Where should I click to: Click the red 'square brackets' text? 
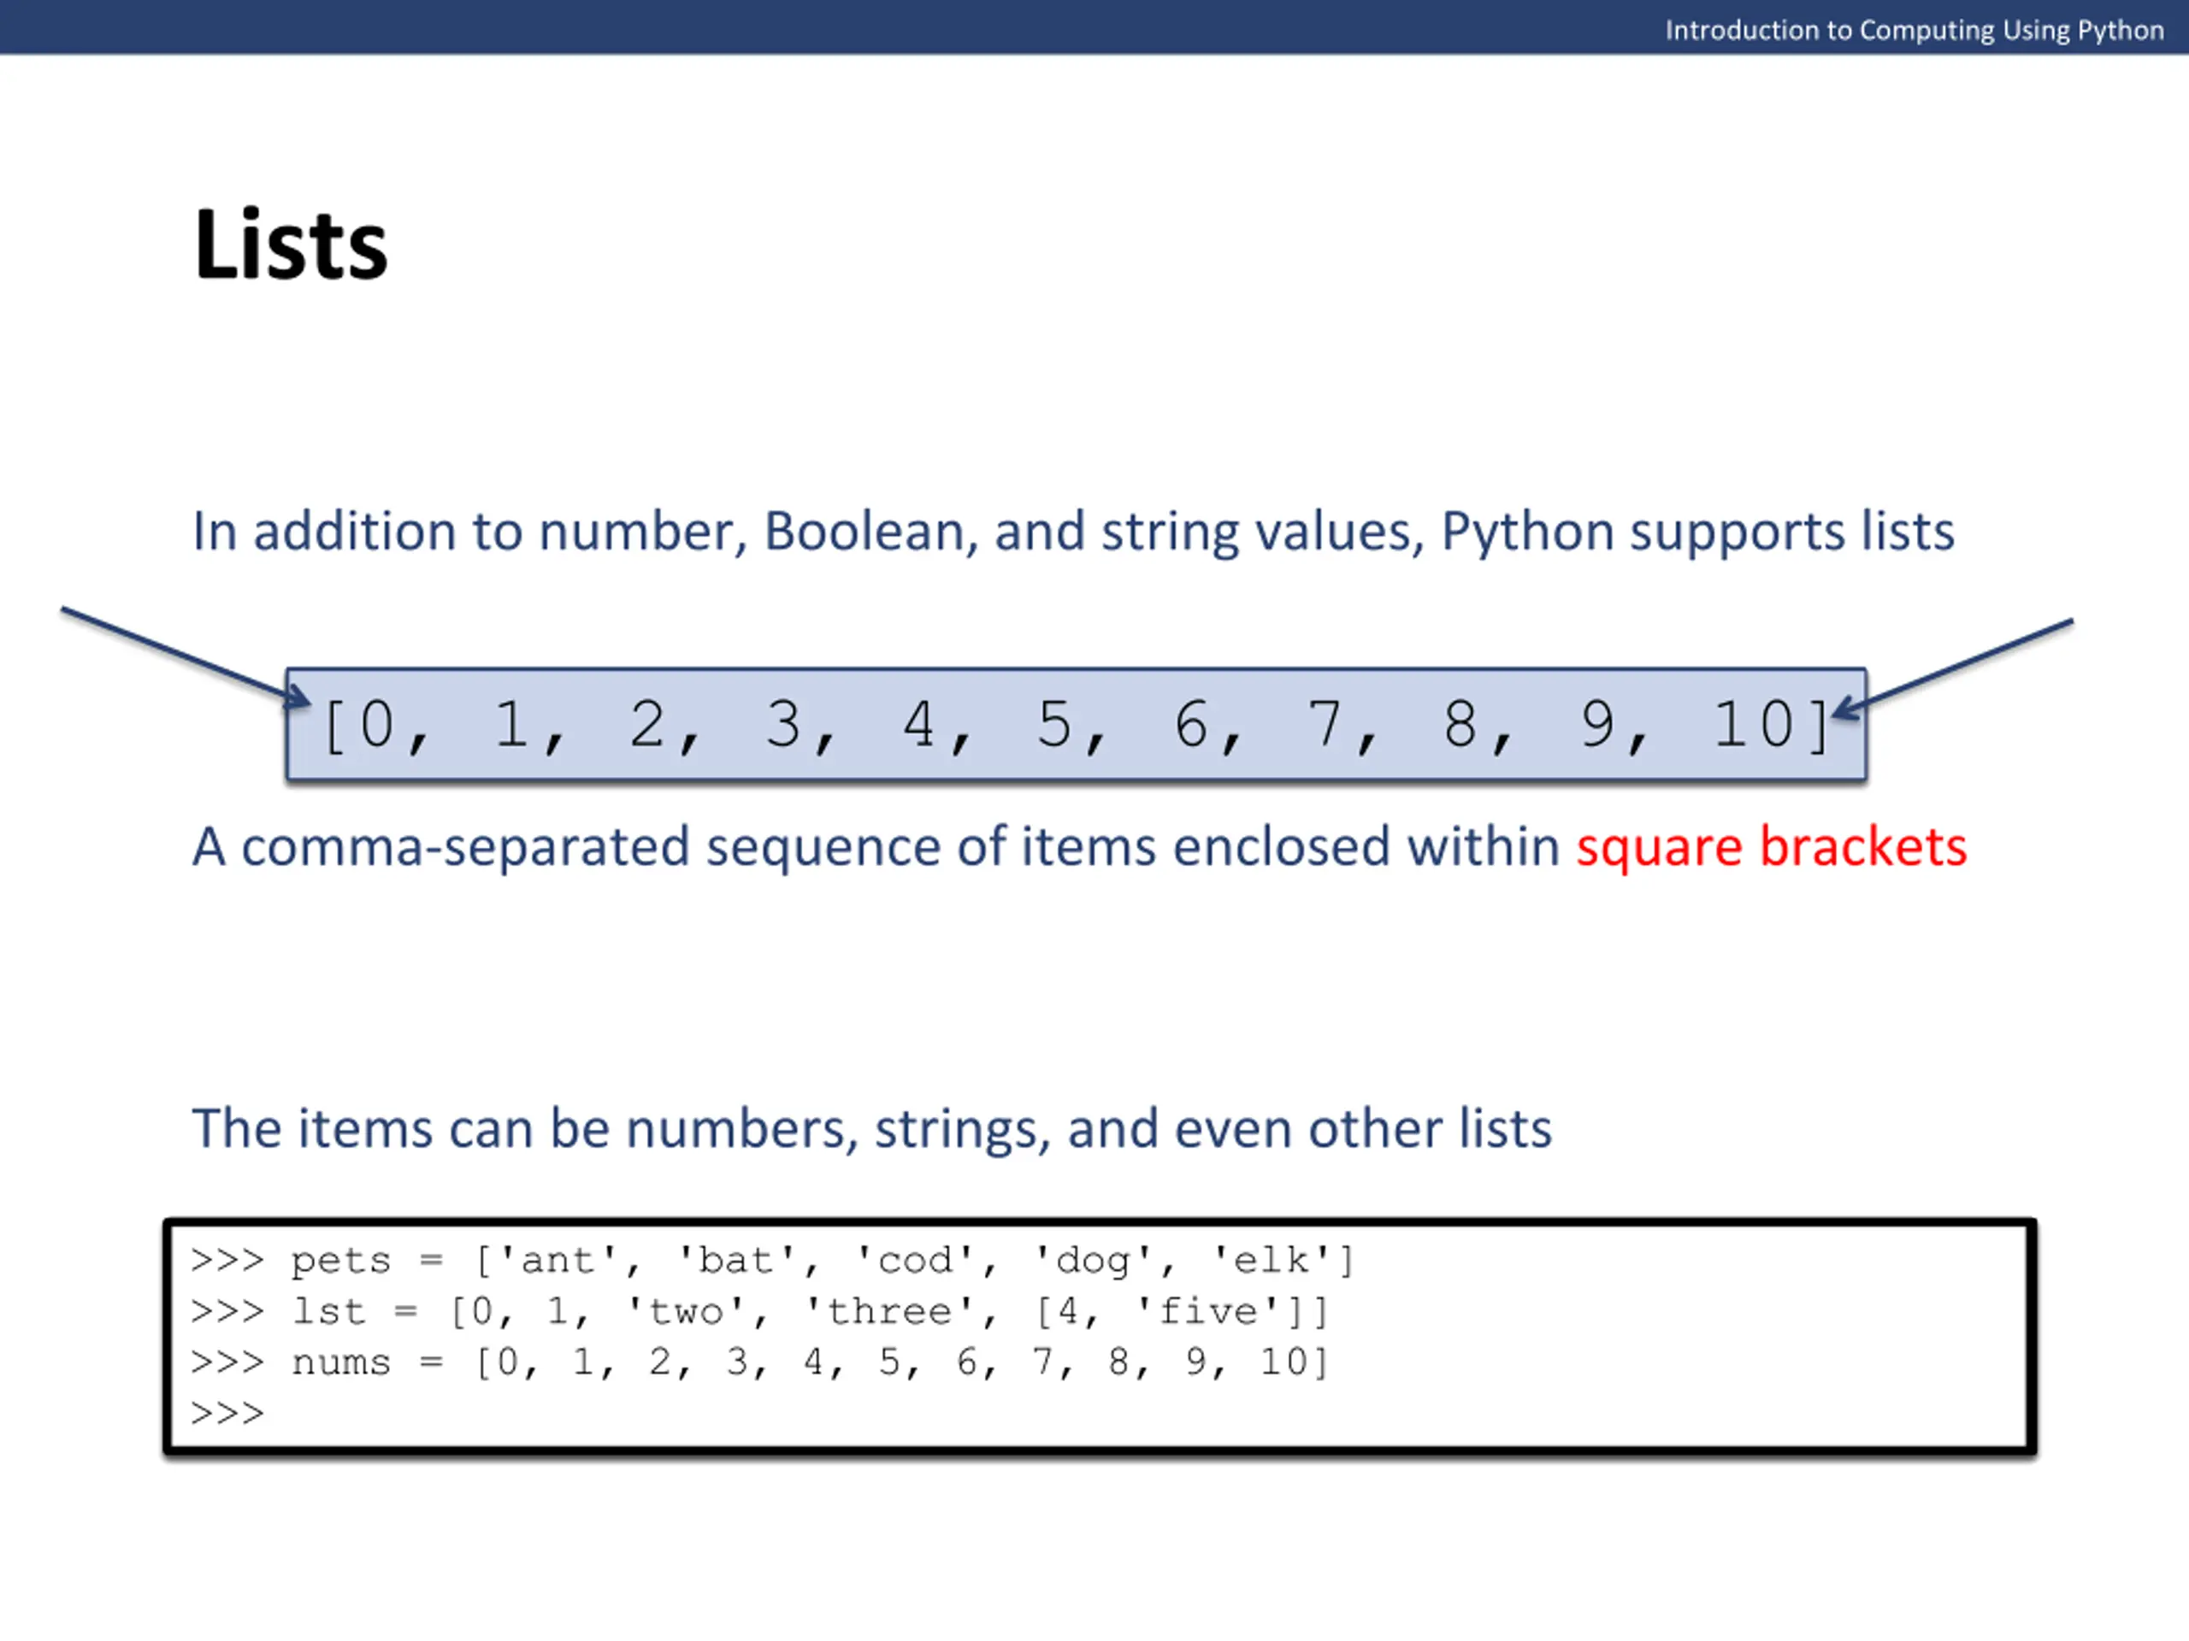1772,847
